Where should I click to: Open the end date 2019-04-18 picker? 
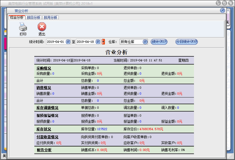point(98,42)
